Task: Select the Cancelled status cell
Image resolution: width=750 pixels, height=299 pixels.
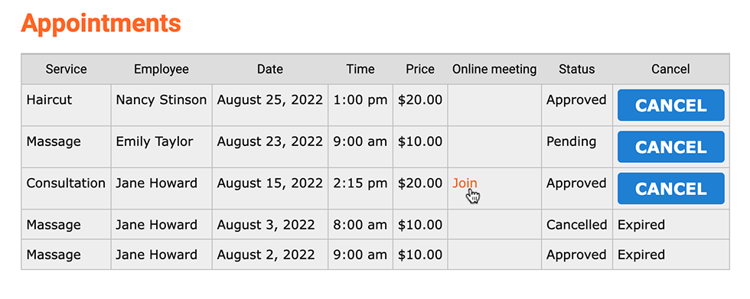Action: 576,225
